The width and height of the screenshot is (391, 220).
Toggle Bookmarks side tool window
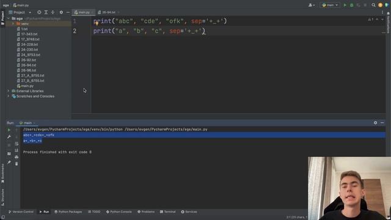[2, 174]
